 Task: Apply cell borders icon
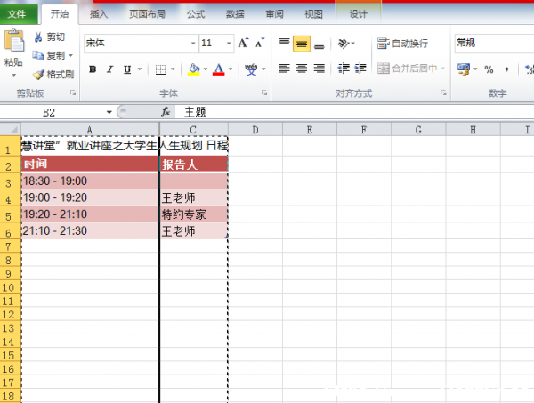160,69
